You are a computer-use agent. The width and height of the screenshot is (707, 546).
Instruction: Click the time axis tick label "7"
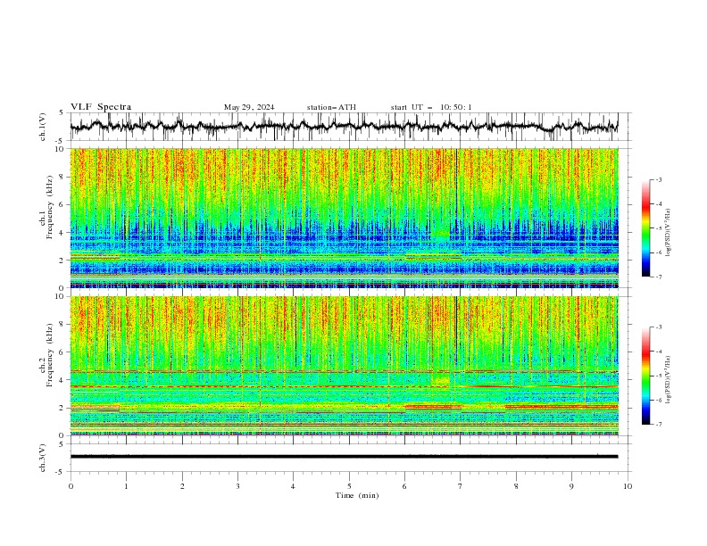coord(461,486)
